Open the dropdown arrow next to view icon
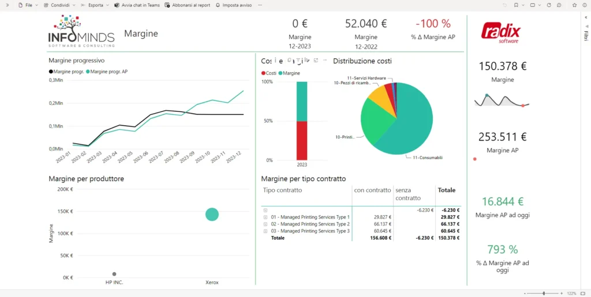Screen dimensions: 591x297 pos(540,5)
